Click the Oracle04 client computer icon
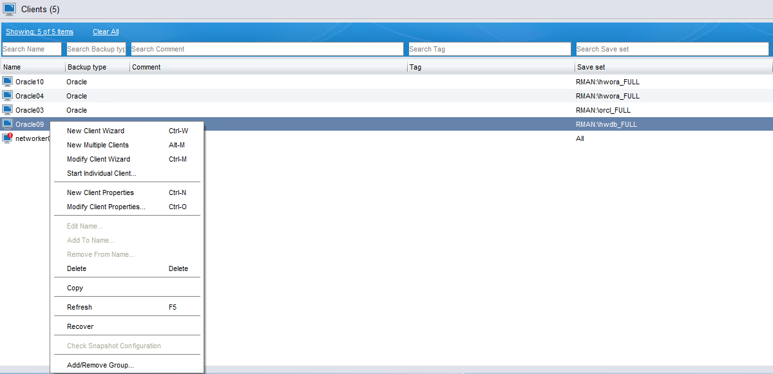 8,96
